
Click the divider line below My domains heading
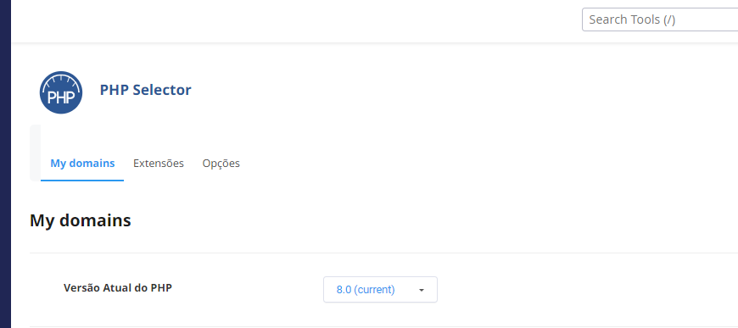[x=383, y=253]
